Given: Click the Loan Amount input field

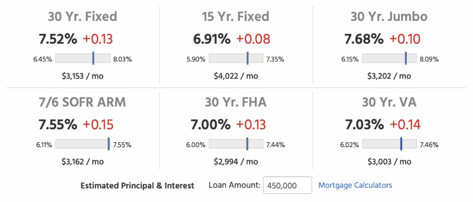Looking at the screenshot, I should 287,185.
